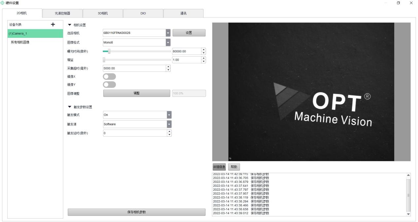418x222 pixels.
Task: Select (1)Camera_1 in device list
Action: point(35,33)
